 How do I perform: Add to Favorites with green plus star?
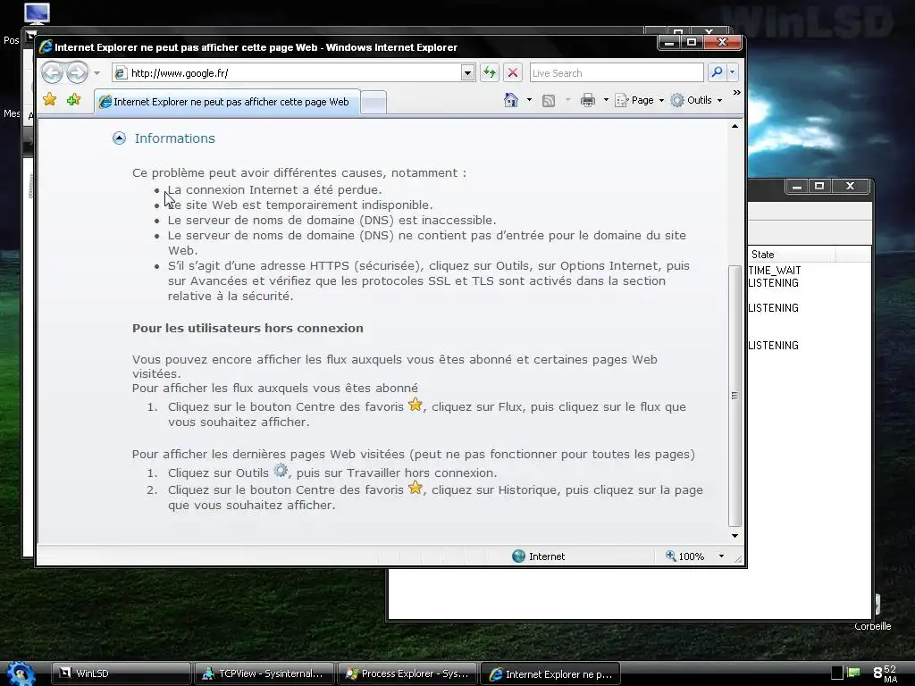point(73,100)
